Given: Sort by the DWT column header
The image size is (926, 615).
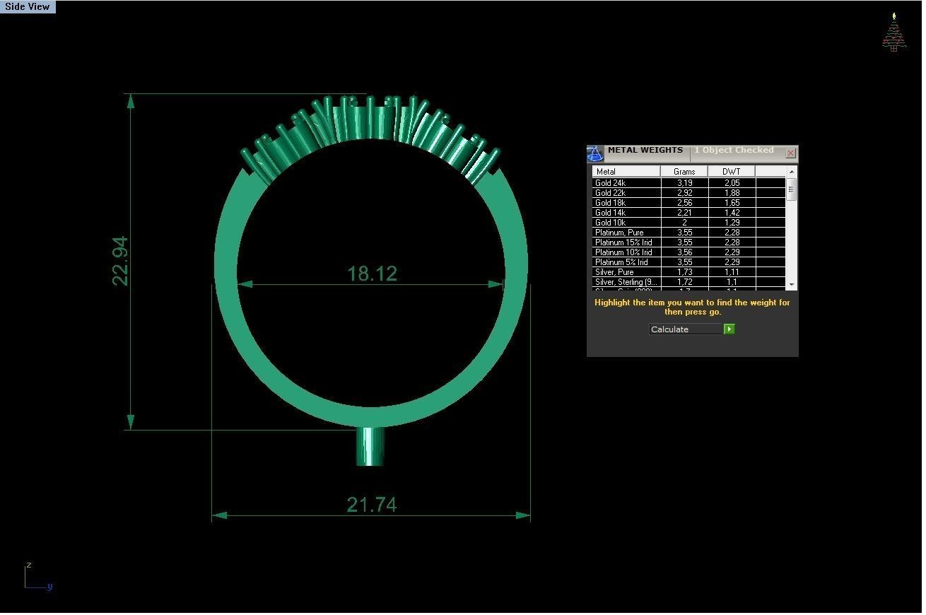Looking at the screenshot, I should [x=732, y=172].
